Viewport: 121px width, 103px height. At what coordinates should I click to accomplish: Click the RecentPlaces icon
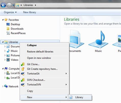(x=8, y=33)
